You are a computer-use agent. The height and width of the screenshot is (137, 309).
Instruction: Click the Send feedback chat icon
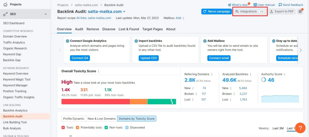pos(280,5)
